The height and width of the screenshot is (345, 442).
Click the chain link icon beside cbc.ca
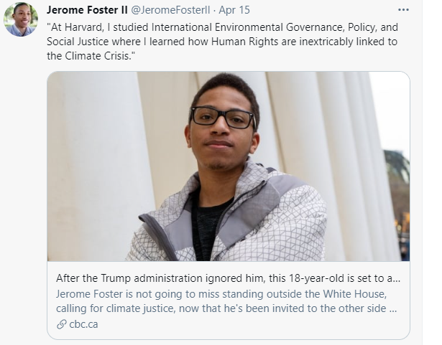[62, 324]
